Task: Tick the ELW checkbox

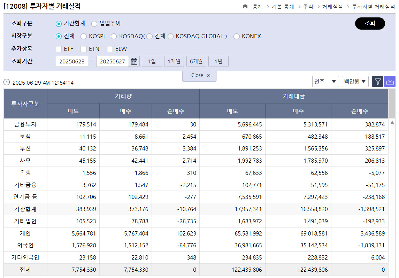Action: [x=110, y=49]
